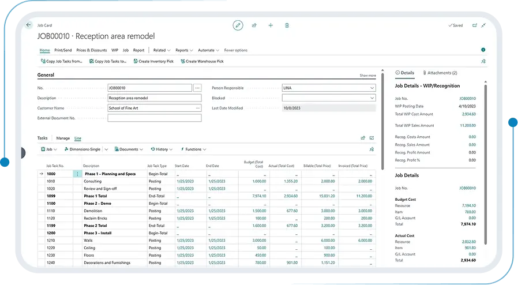Open row menu for task 1000
Viewport: 518px width, 285px height.
[x=77, y=174]
